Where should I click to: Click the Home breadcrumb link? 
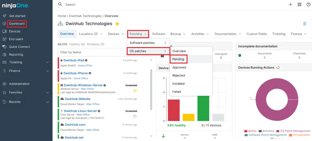[62, 16]
